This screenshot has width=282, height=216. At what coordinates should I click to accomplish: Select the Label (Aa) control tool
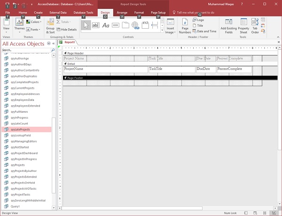point(106,25)
